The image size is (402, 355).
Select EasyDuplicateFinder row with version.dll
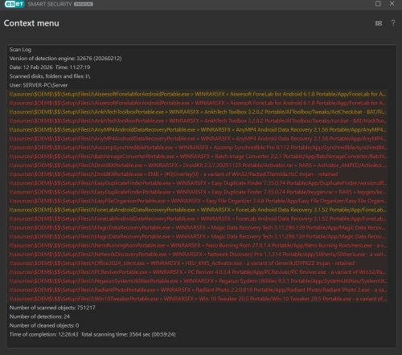[x=198, y=183]
